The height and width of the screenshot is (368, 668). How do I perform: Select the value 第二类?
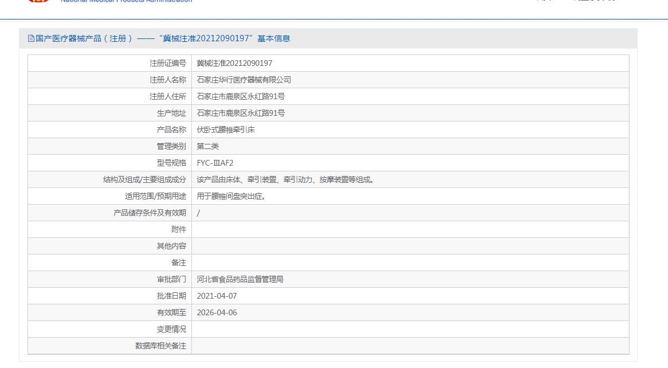(x=208, y=146)
